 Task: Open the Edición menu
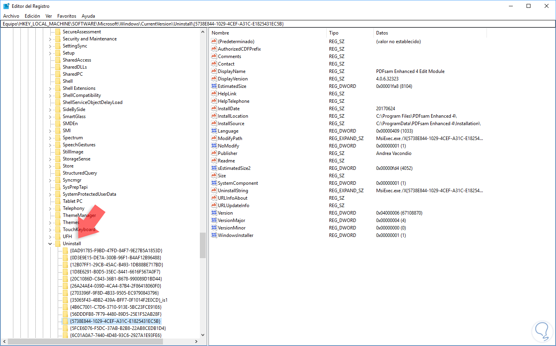coord(32,16)
